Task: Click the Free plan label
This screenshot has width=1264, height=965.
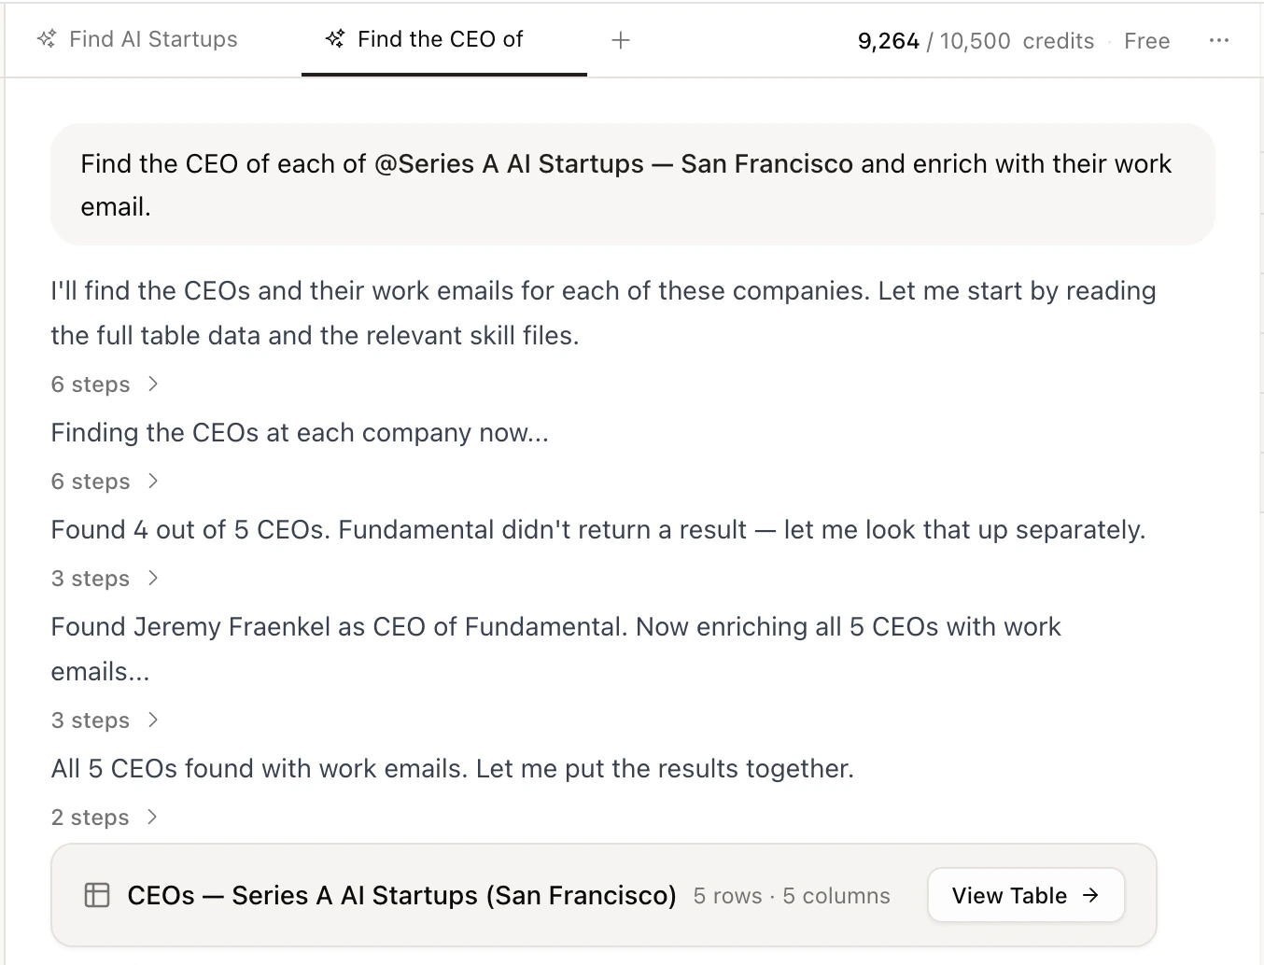Action: click(1146, 41)
